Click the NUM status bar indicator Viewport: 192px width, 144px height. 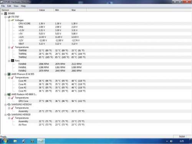coord(182,137)
